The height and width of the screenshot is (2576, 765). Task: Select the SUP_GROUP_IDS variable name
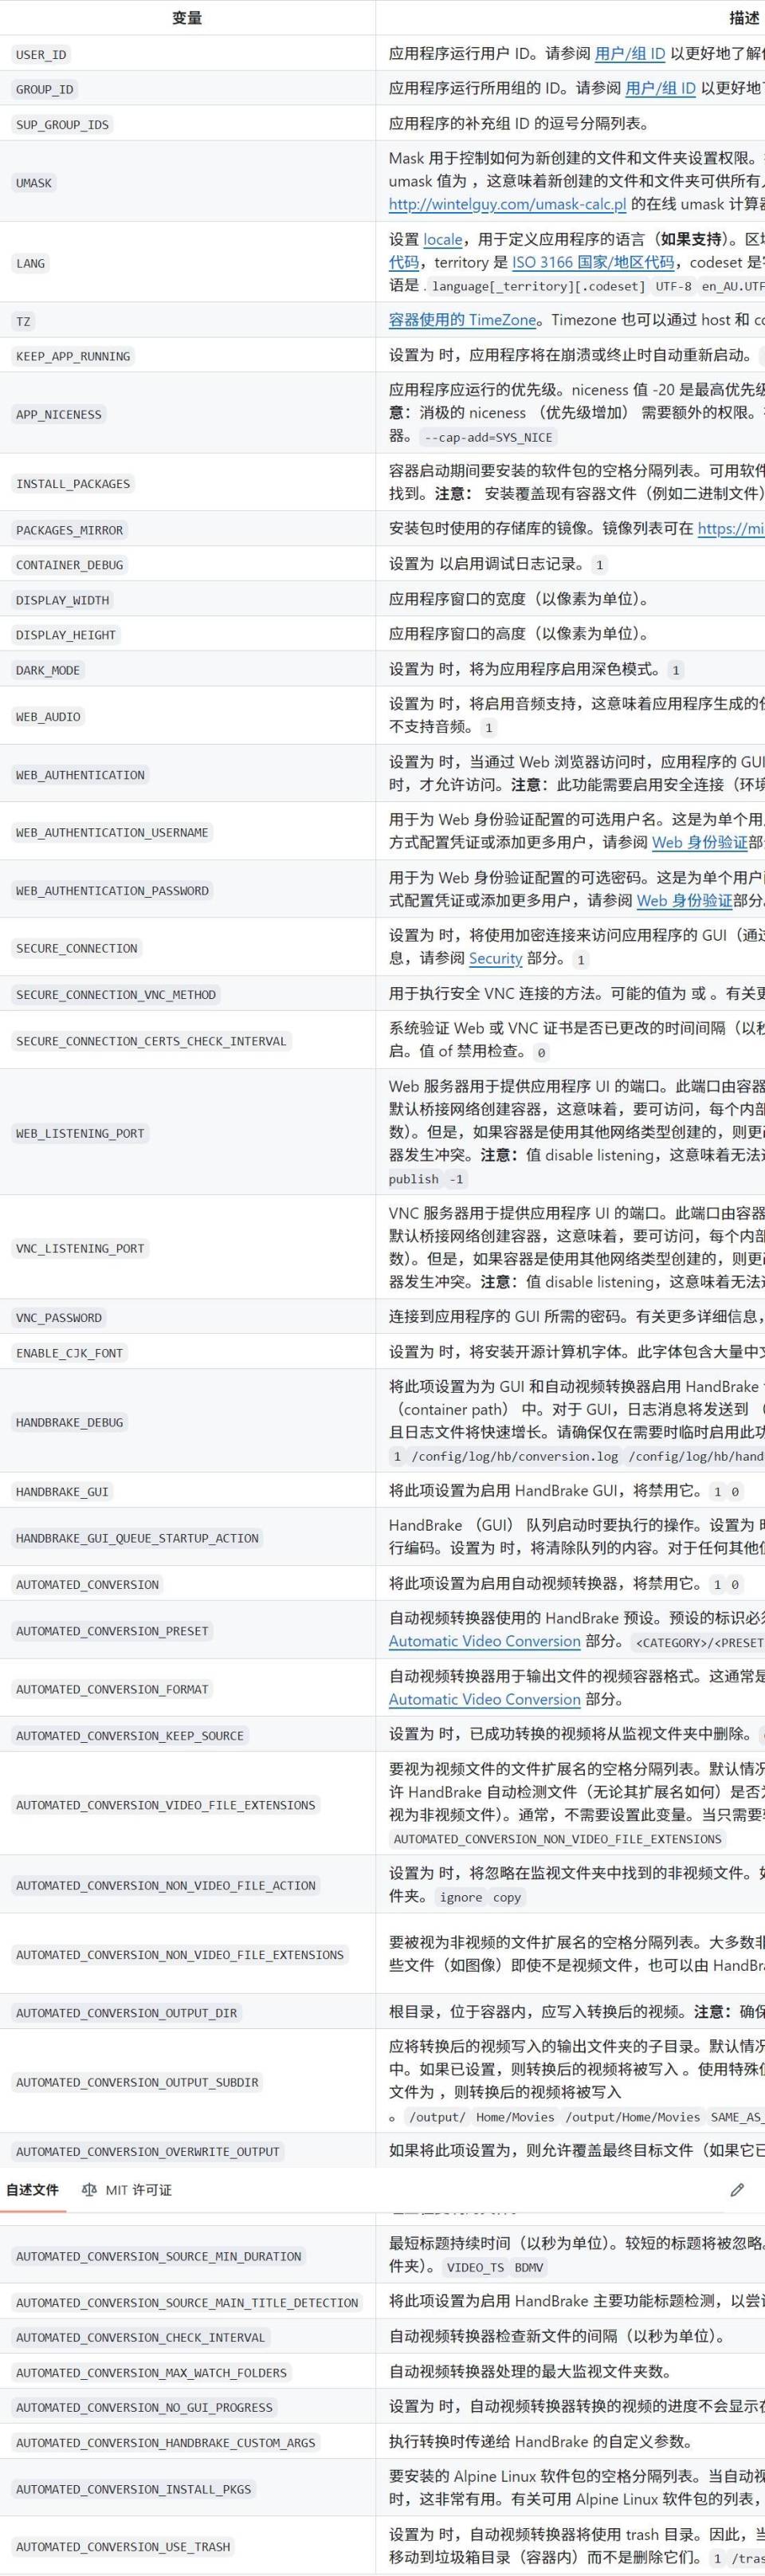(x=62, y=124)
